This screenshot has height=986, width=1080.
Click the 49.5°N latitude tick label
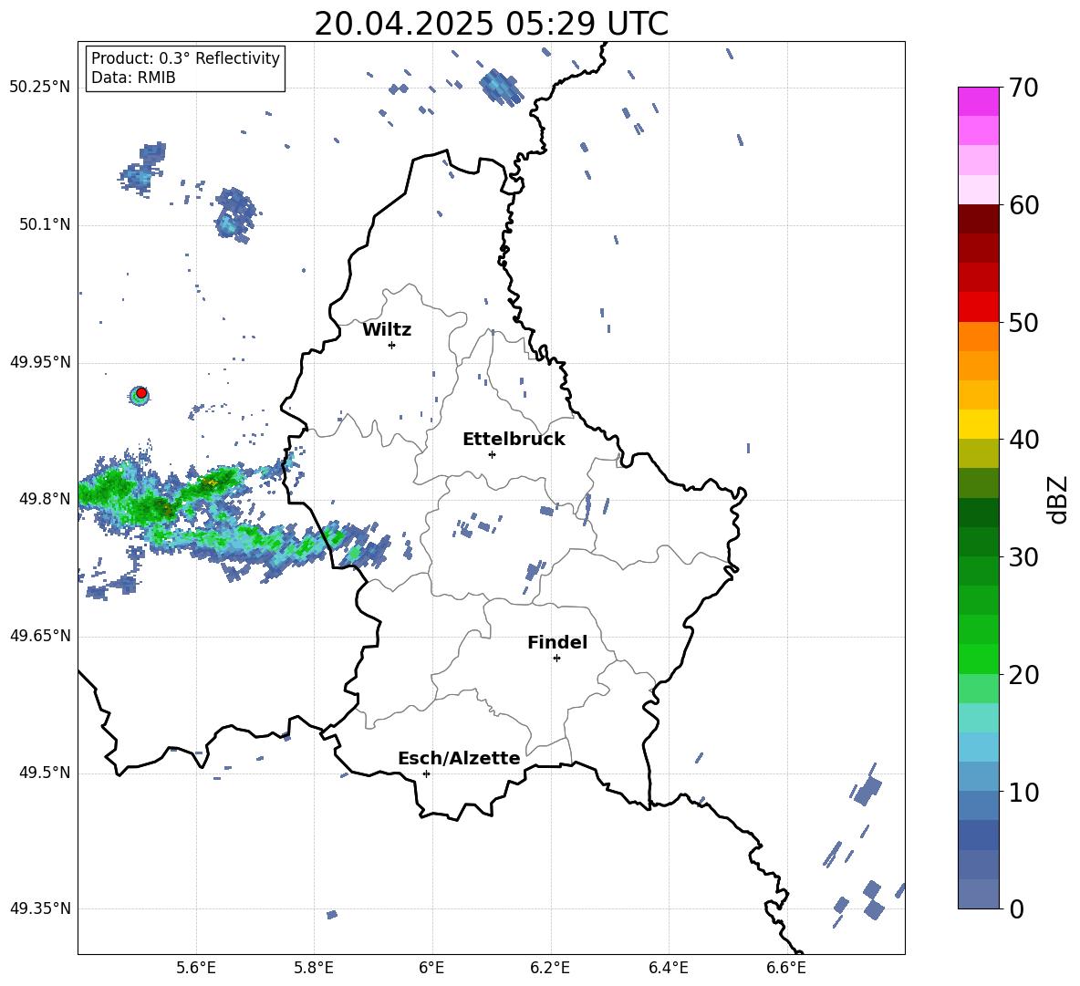(x=45, y=773)
